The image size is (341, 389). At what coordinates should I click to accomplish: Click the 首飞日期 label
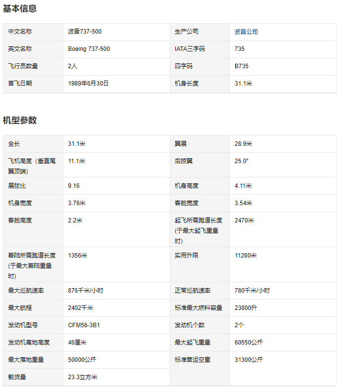point(20,84)
